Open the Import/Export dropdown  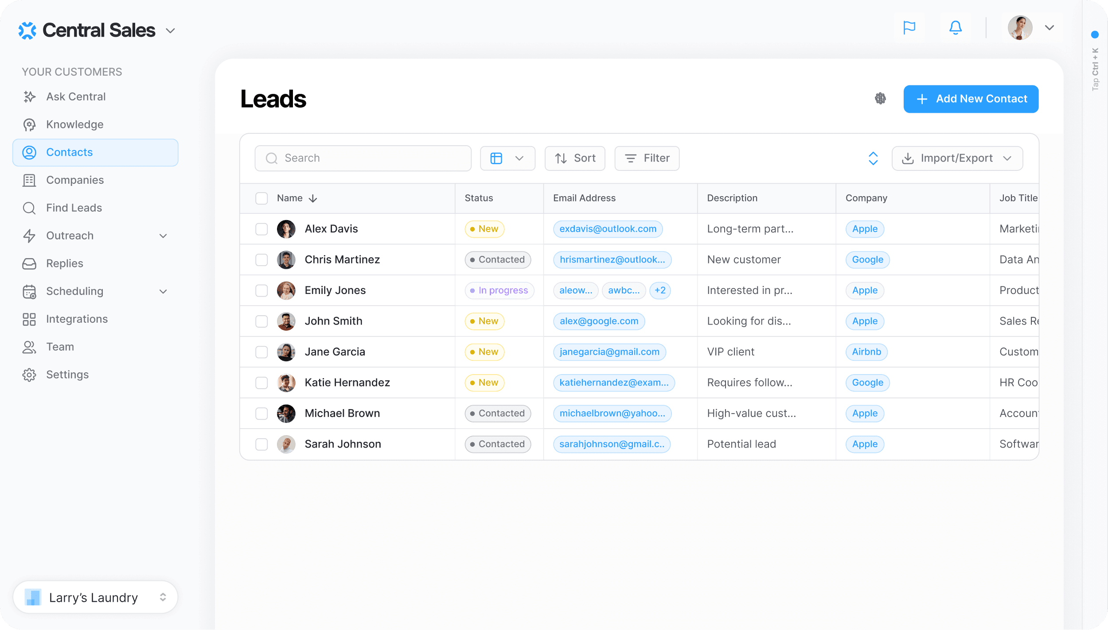tap(957, 158)
